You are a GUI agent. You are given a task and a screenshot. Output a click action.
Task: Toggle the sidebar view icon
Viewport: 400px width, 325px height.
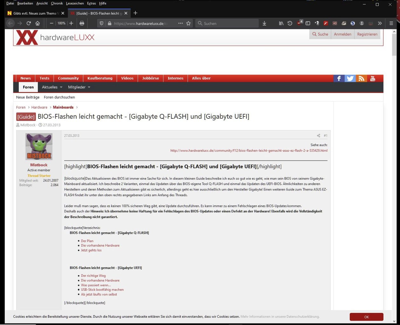[308, 23]
